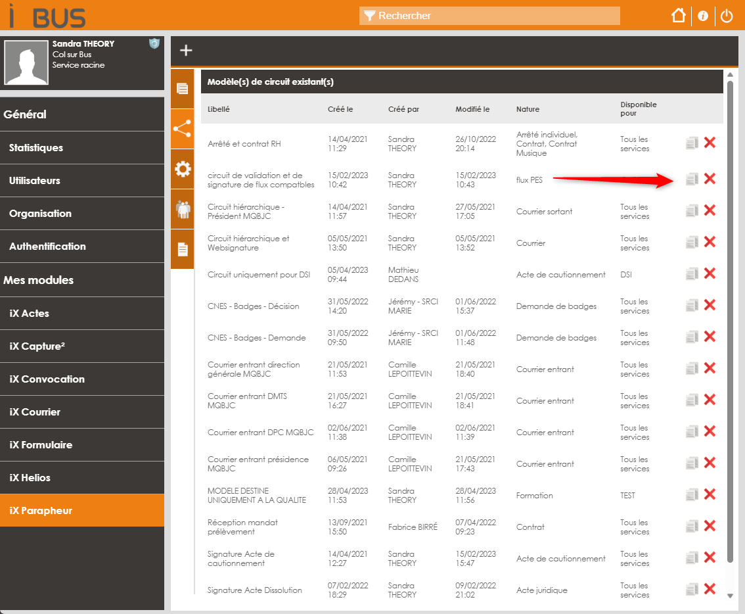Click scrollbar down arrow in circuit list

pyautogui.click(x=729, y=596)
